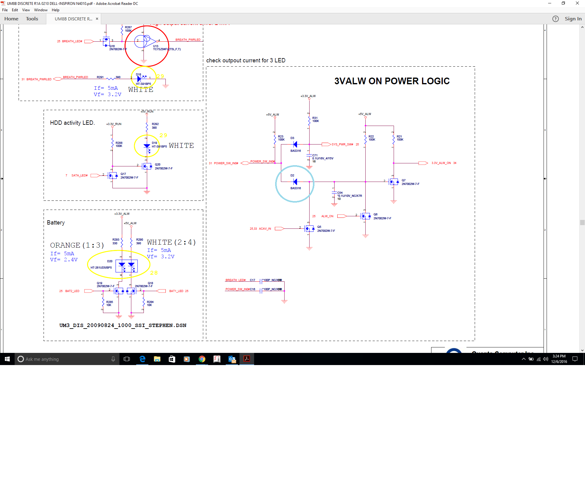Click the SATA_LED# net label

click(80, 176)
